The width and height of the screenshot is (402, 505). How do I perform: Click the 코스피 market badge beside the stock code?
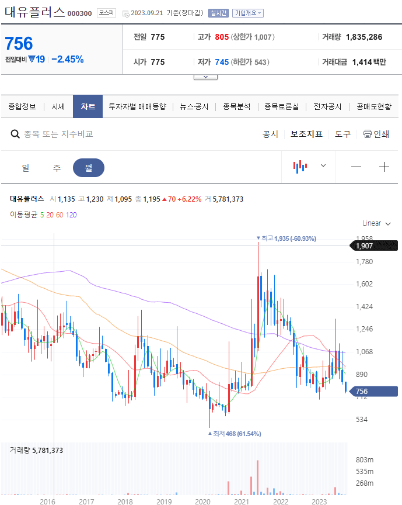pyautogui.click(x=105, y=13)
